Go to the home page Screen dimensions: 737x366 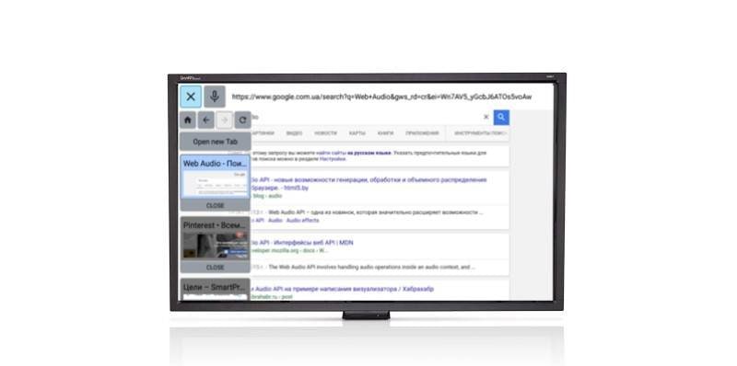click(188, 120)
